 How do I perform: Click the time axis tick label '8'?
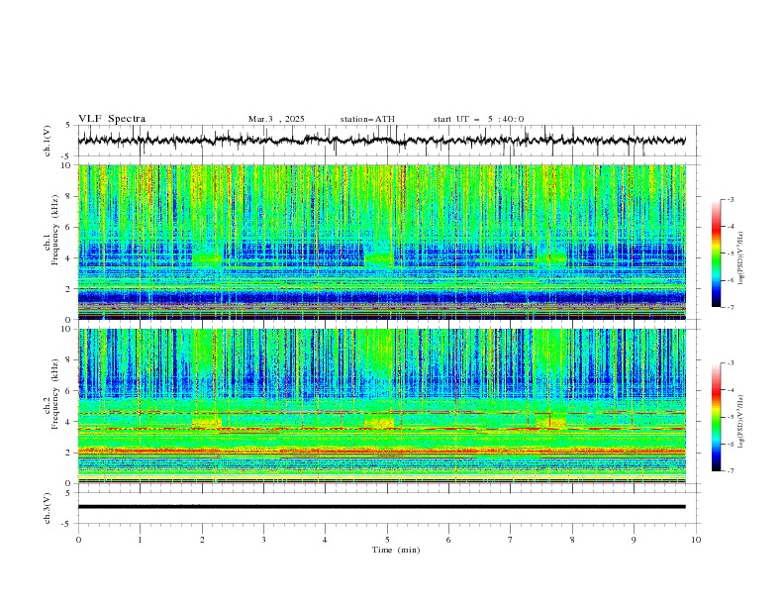pos(572,540)
